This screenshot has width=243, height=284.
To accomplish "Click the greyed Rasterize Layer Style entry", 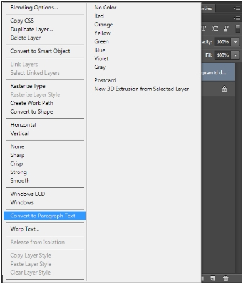I will click(x=35, y=95).
